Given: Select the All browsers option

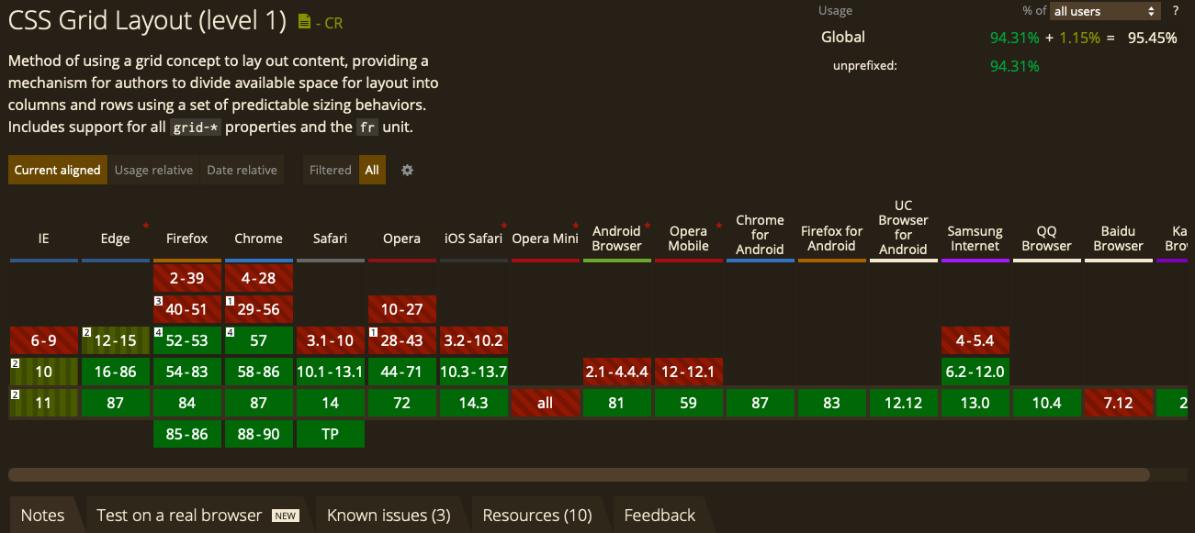Looking at the screenshot, I should pos(372,170).
